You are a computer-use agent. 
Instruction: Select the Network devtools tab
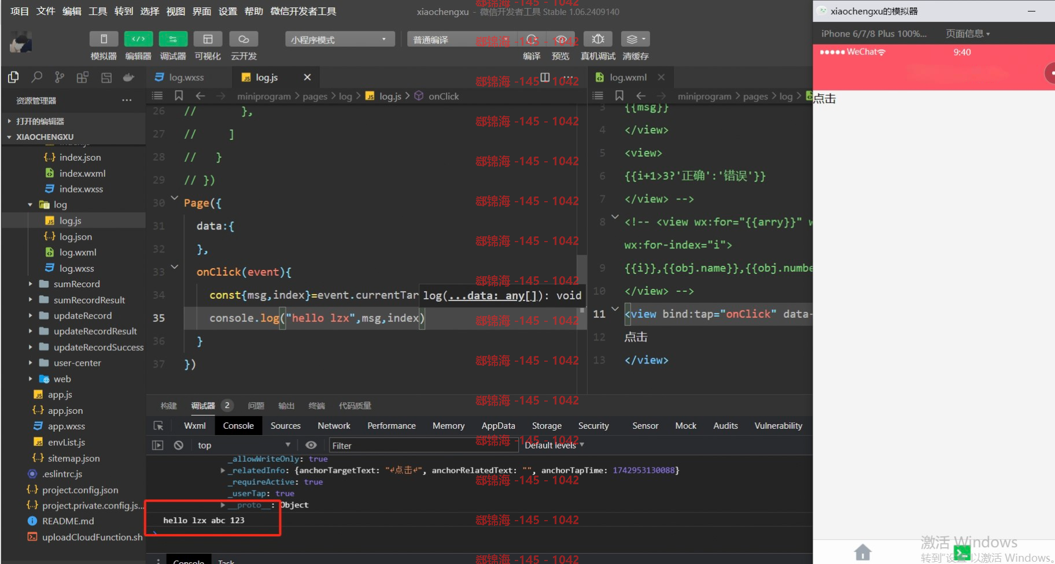click(x=334, y=426)
